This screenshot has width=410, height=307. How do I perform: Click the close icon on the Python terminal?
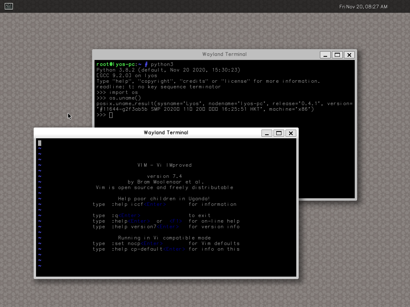point(349,55)
